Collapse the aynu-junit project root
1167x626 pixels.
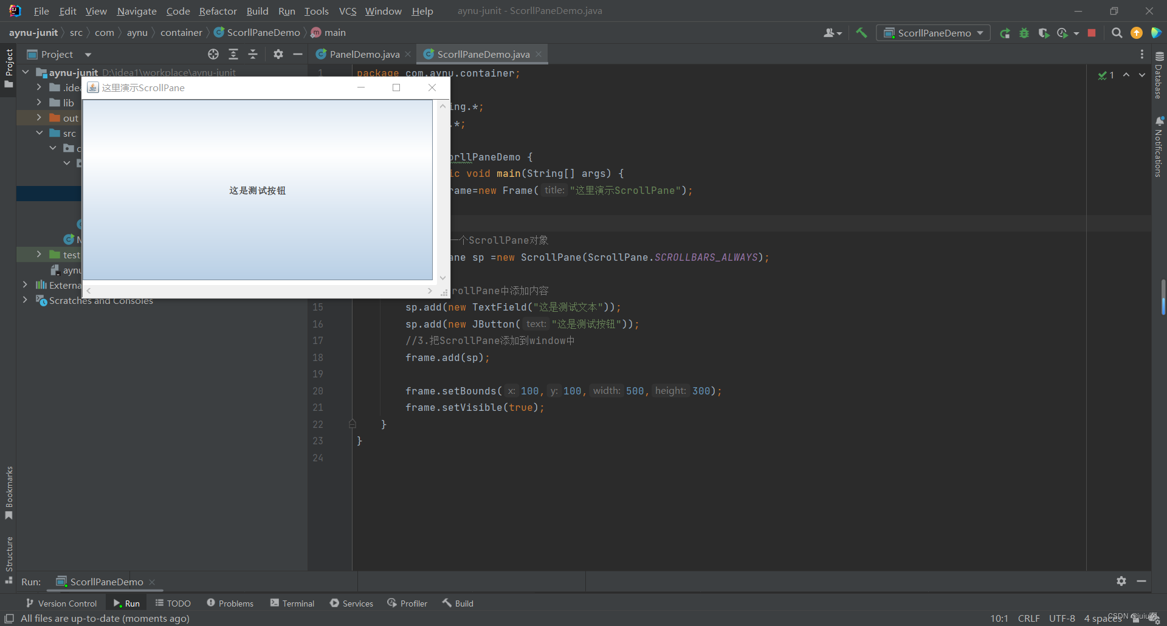(26, 72)
